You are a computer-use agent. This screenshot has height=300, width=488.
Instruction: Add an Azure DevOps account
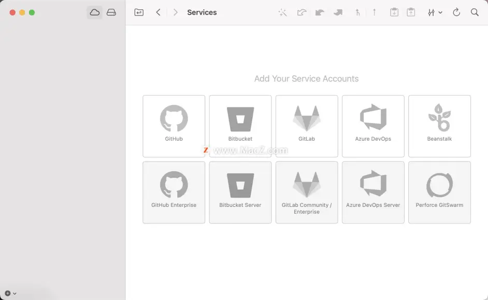point(373,126)
